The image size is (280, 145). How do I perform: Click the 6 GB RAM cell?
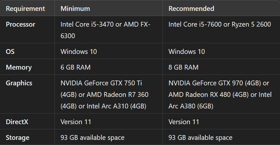tap(76, 67)
